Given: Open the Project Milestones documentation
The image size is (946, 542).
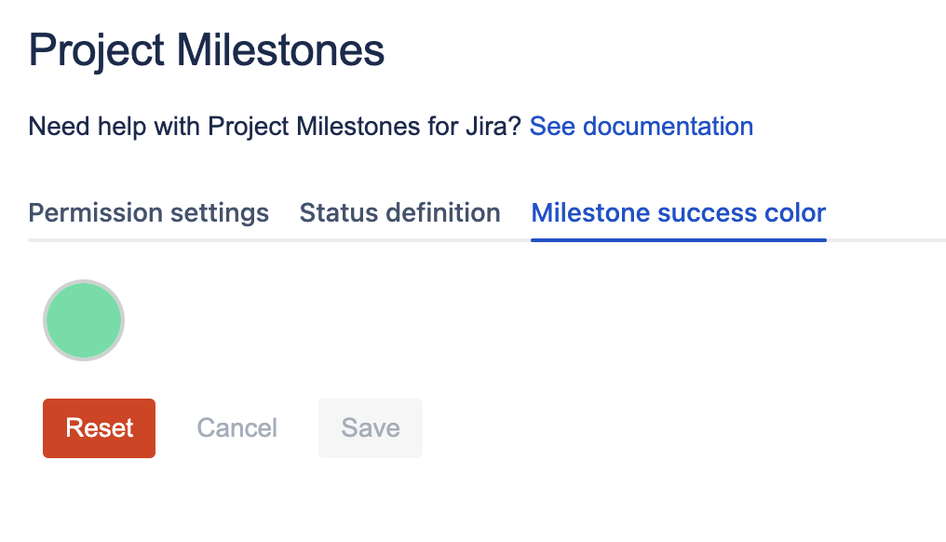Looking at the screenshot, I should [x=641, y=127].
